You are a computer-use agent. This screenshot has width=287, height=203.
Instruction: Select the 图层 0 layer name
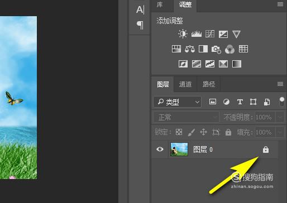pos(203,149)
